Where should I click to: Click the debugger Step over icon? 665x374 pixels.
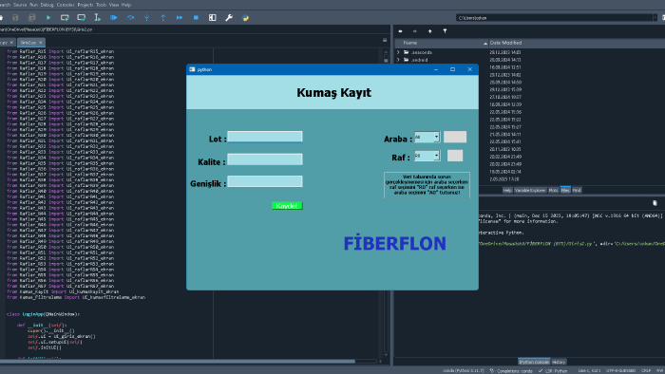click(x=130, y=18)
